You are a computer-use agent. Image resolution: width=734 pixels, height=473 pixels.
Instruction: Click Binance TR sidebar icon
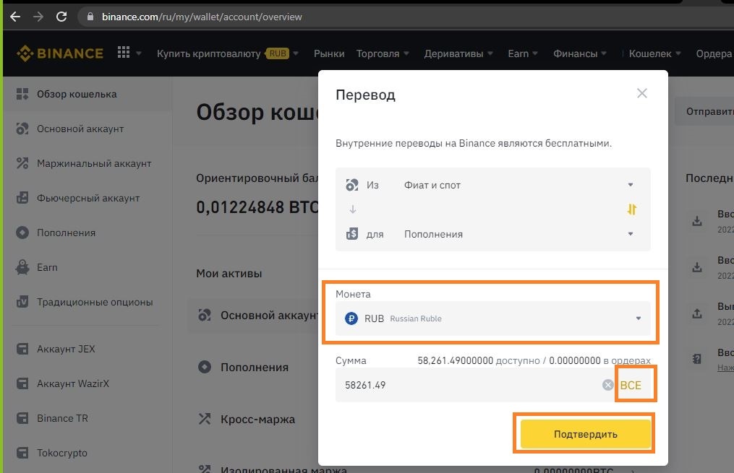(x=22, y=418)
